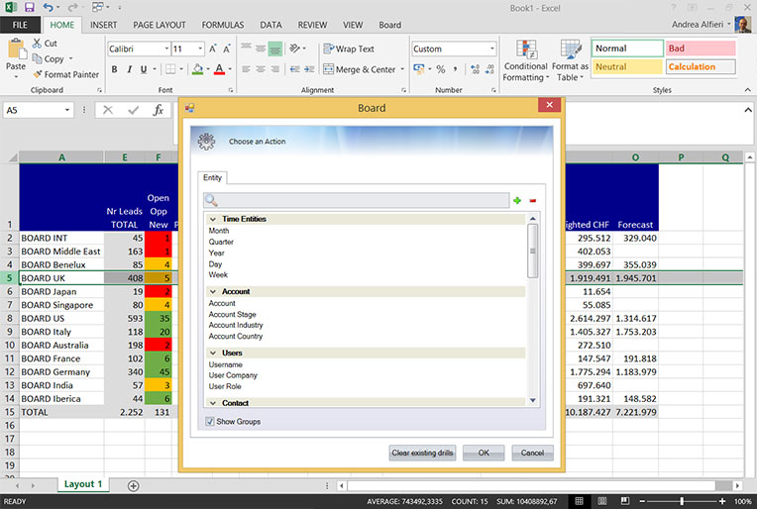
Task: Open the font name Calibri dropdown
Action: point(166,49)
